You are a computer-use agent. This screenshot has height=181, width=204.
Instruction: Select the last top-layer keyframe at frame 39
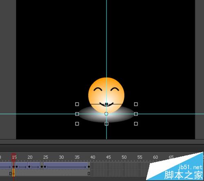pyautogui.click(x=89, y=167)
